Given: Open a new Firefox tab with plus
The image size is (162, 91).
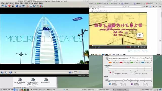Looking at the screenshot, I should (x=159, y=4).
